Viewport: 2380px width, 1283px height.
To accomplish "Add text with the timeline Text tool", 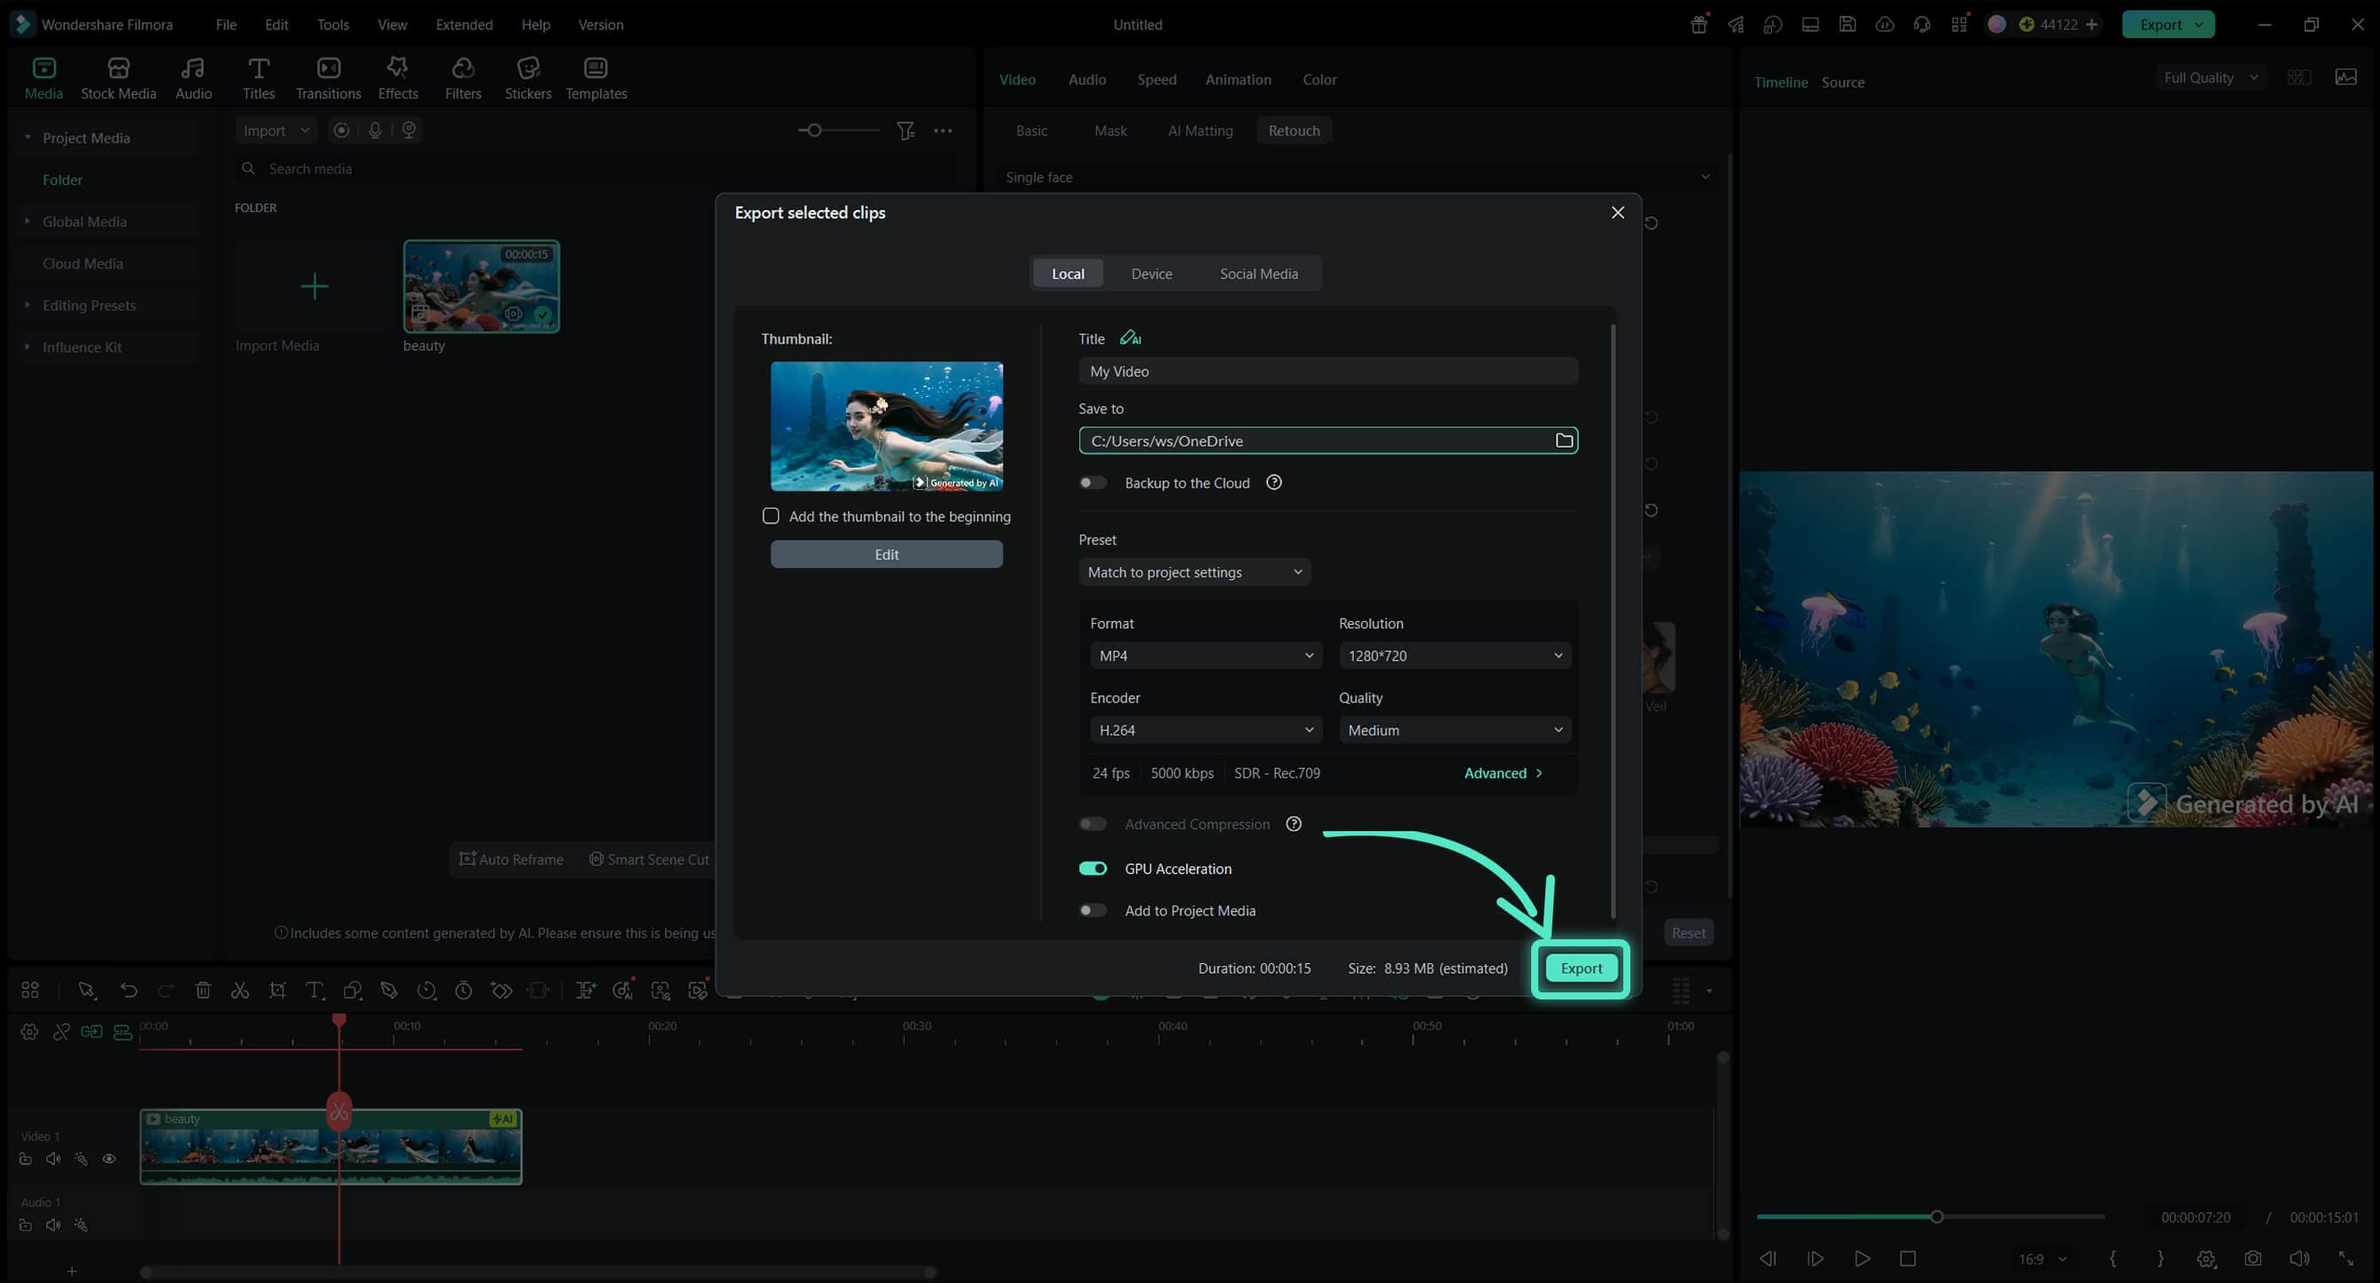I will click(315, 991).
